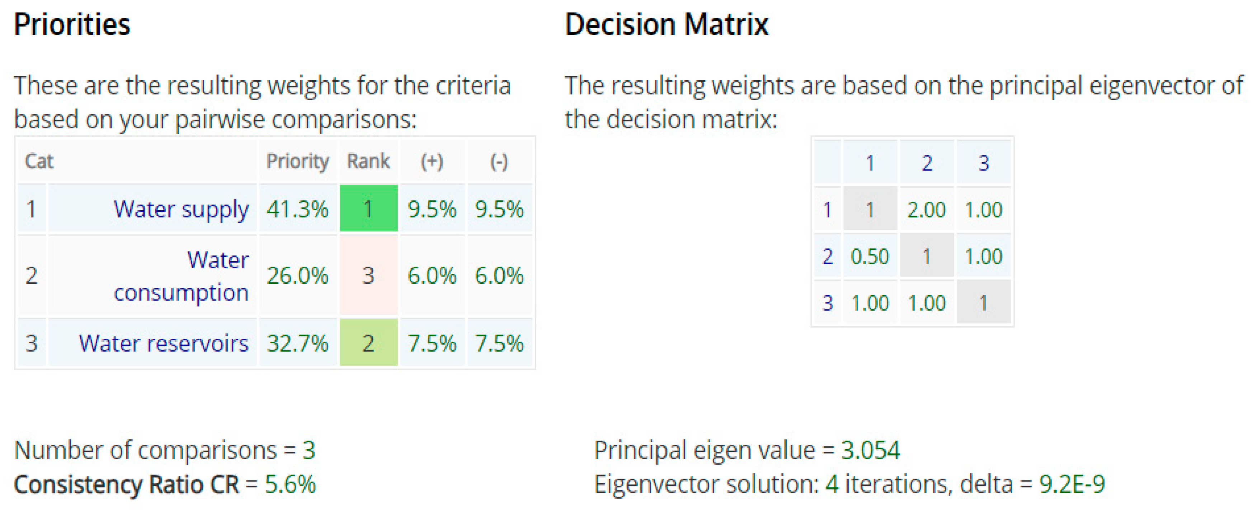Click the 32.7% priority value
The image size is (1257, 513).
tap(297, 343)
